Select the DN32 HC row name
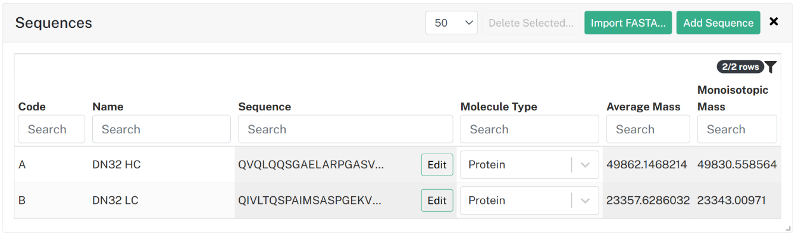 (x=117, y=165)
